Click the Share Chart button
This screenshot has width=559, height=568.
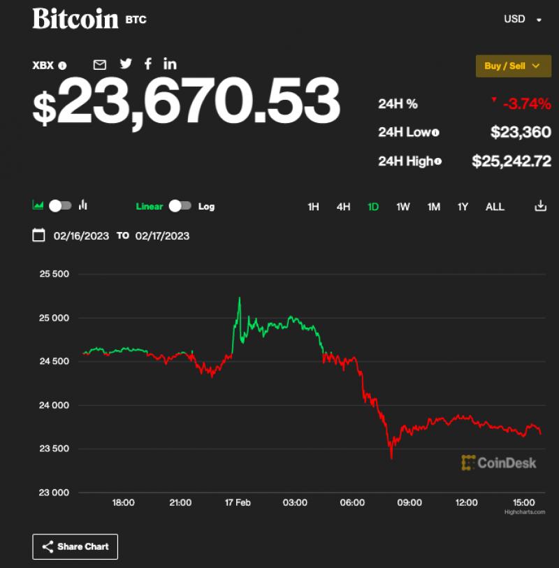pos(75,546)
